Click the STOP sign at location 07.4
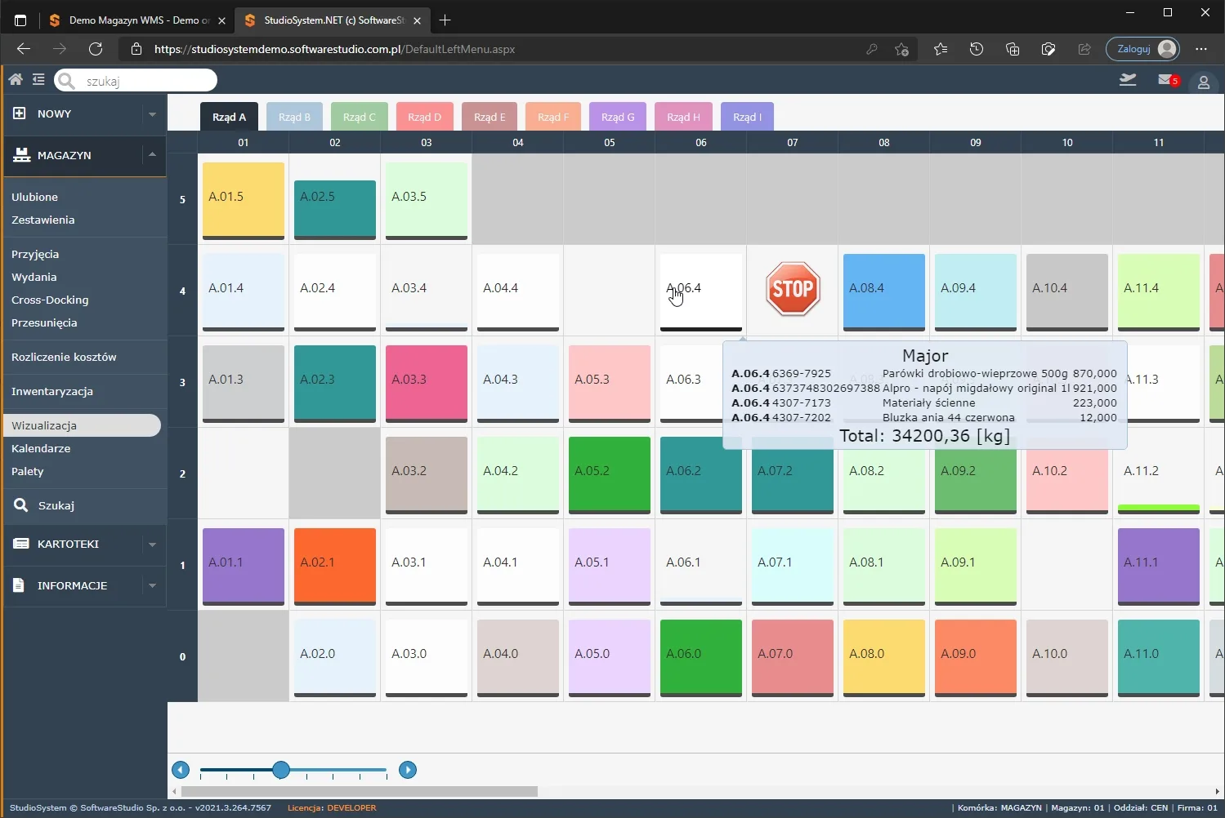This screenshot has width=1225, height=818. point(793,289)
